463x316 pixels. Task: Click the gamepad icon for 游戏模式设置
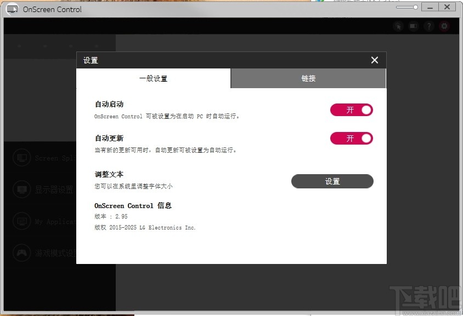coord(21,252)
